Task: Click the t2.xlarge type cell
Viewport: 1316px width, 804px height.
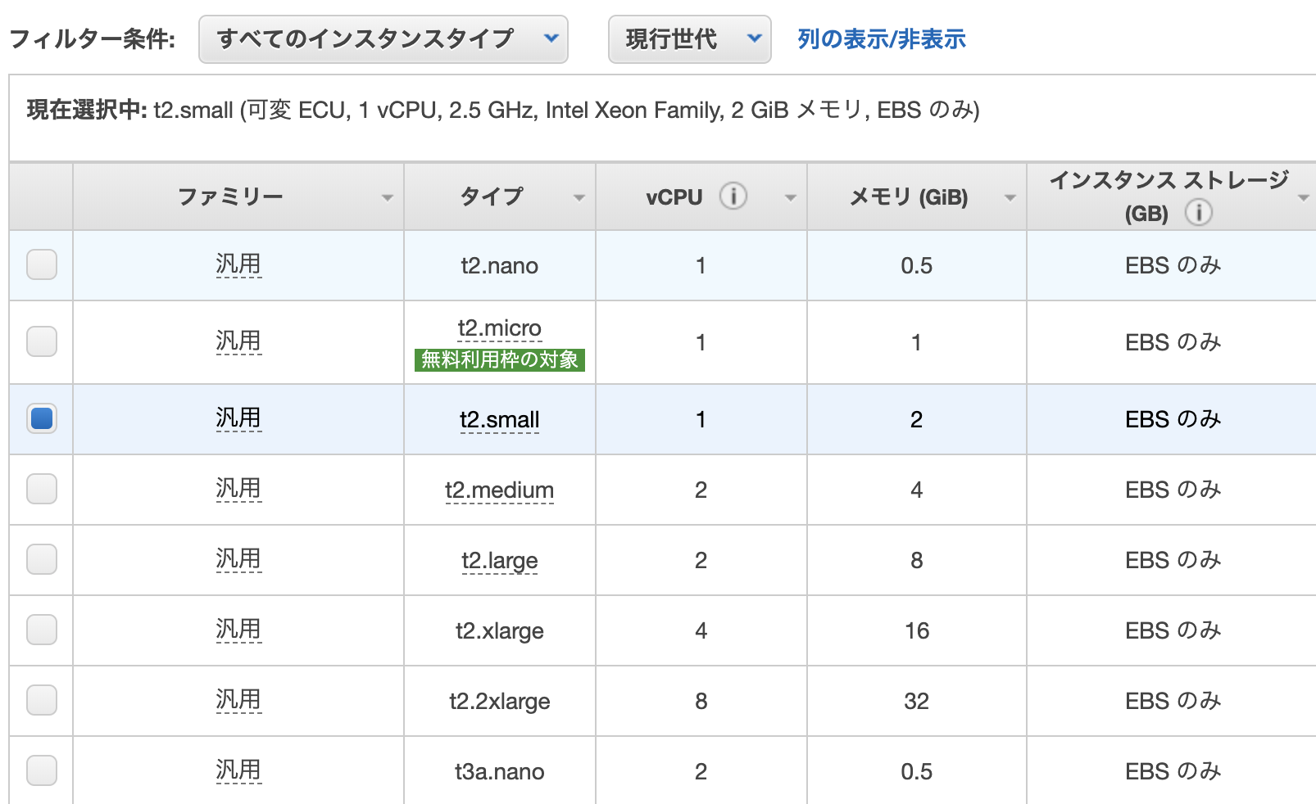Action: pyautogui.click(x=499, y=631)
